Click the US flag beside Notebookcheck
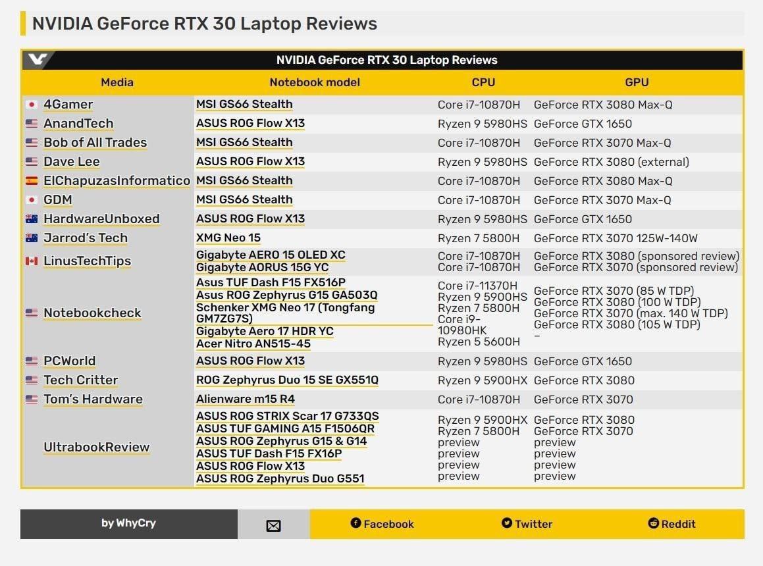Viewport: 763px width, 566px height. point(32,313)
